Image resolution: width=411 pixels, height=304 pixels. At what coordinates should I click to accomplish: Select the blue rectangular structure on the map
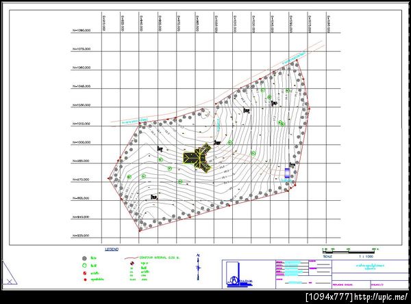[x=287, y=173]
